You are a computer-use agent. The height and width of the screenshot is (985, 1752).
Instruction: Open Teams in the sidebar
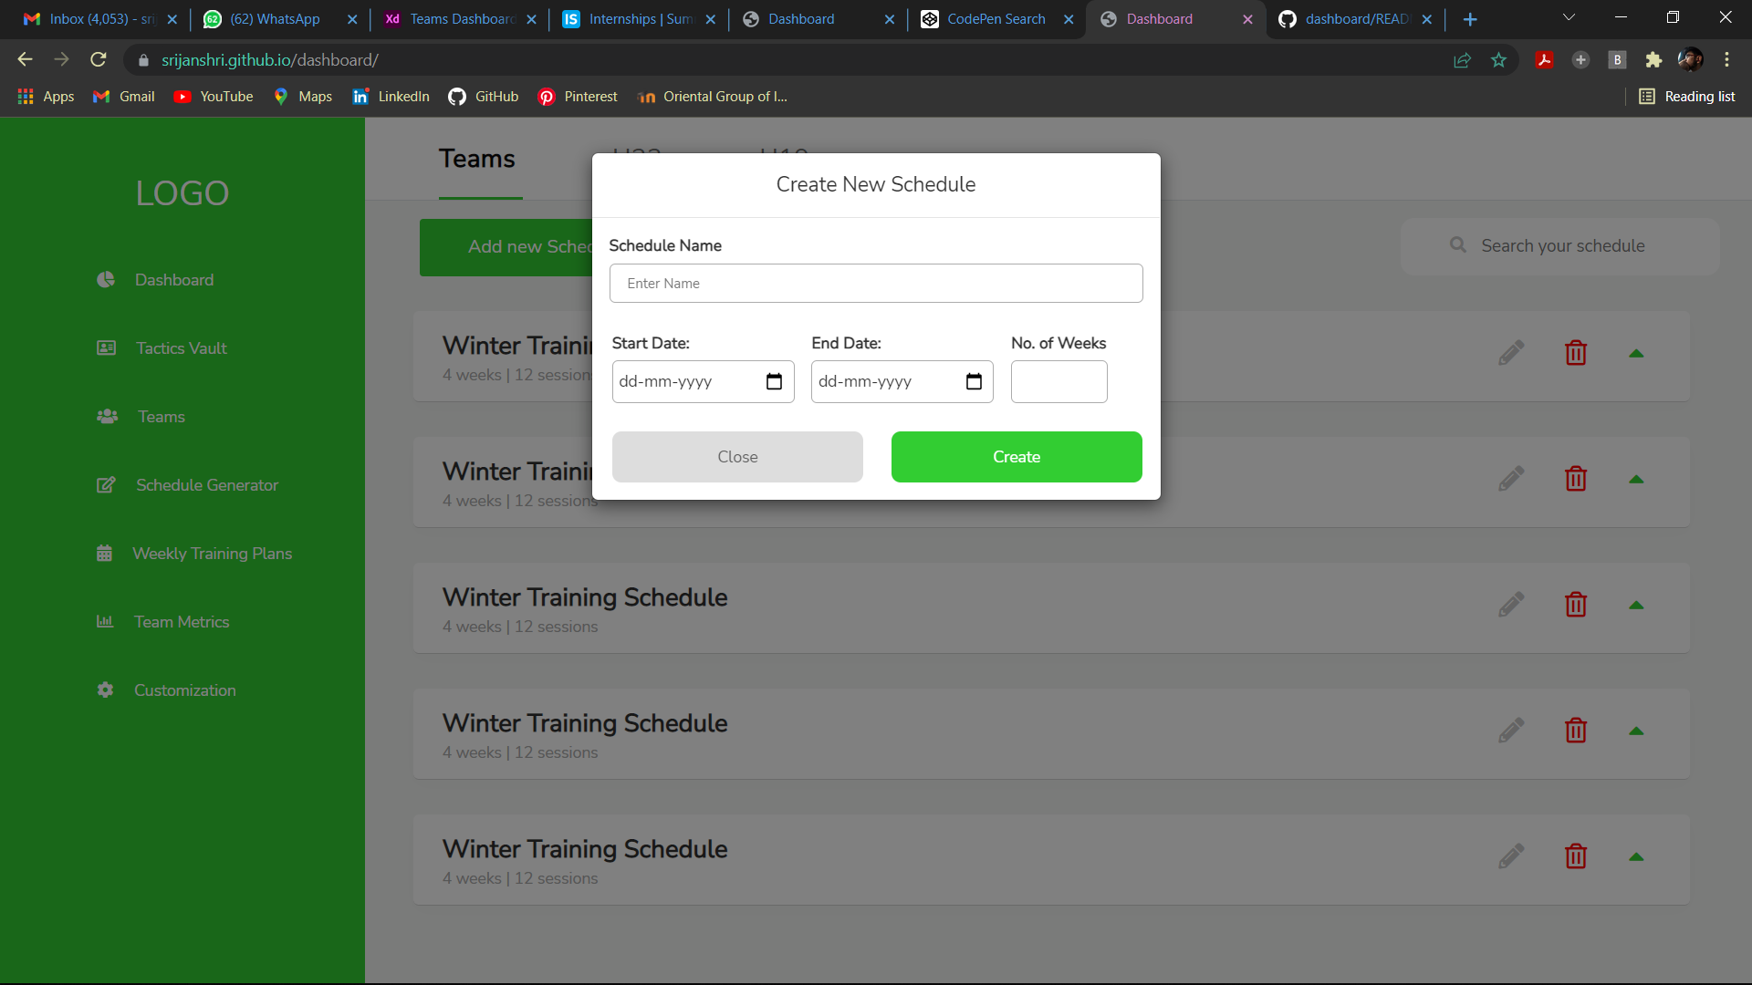point(141,417)
